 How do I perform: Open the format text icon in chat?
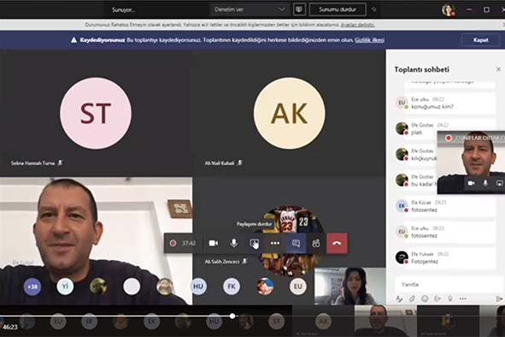tap(399, 299)
